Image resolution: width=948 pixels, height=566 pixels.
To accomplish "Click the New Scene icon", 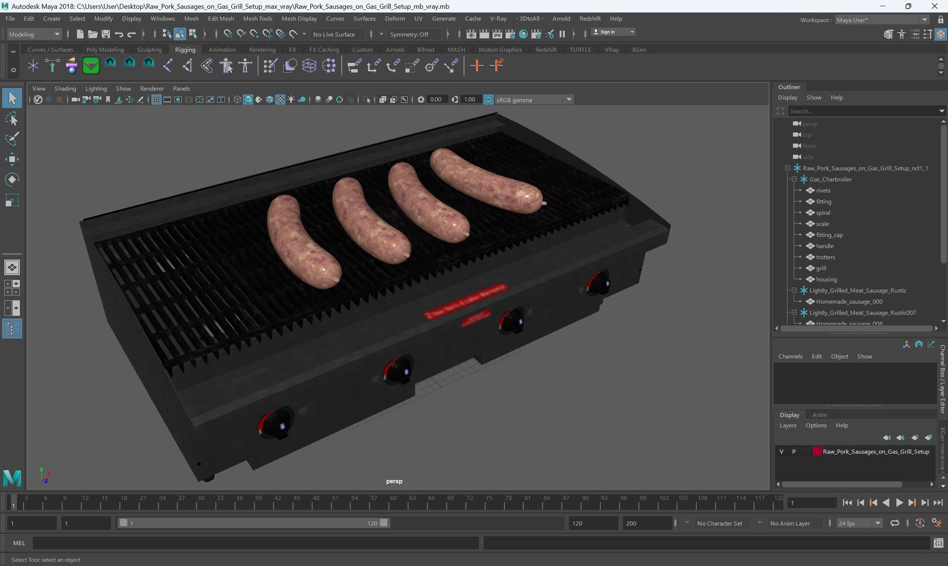I will [x=80, y=34].
